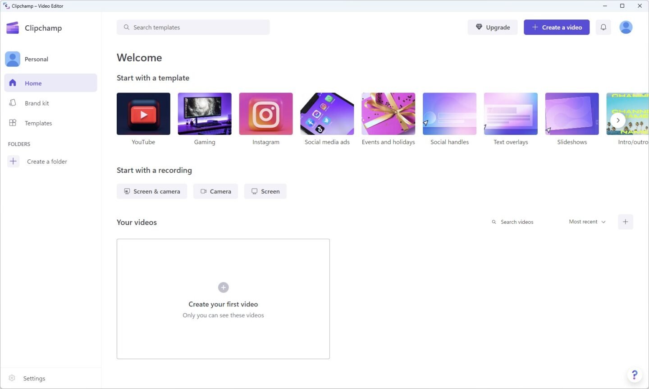Click the Start with a recording heading
Screen dimensions: 649x389
click(154, 170)
